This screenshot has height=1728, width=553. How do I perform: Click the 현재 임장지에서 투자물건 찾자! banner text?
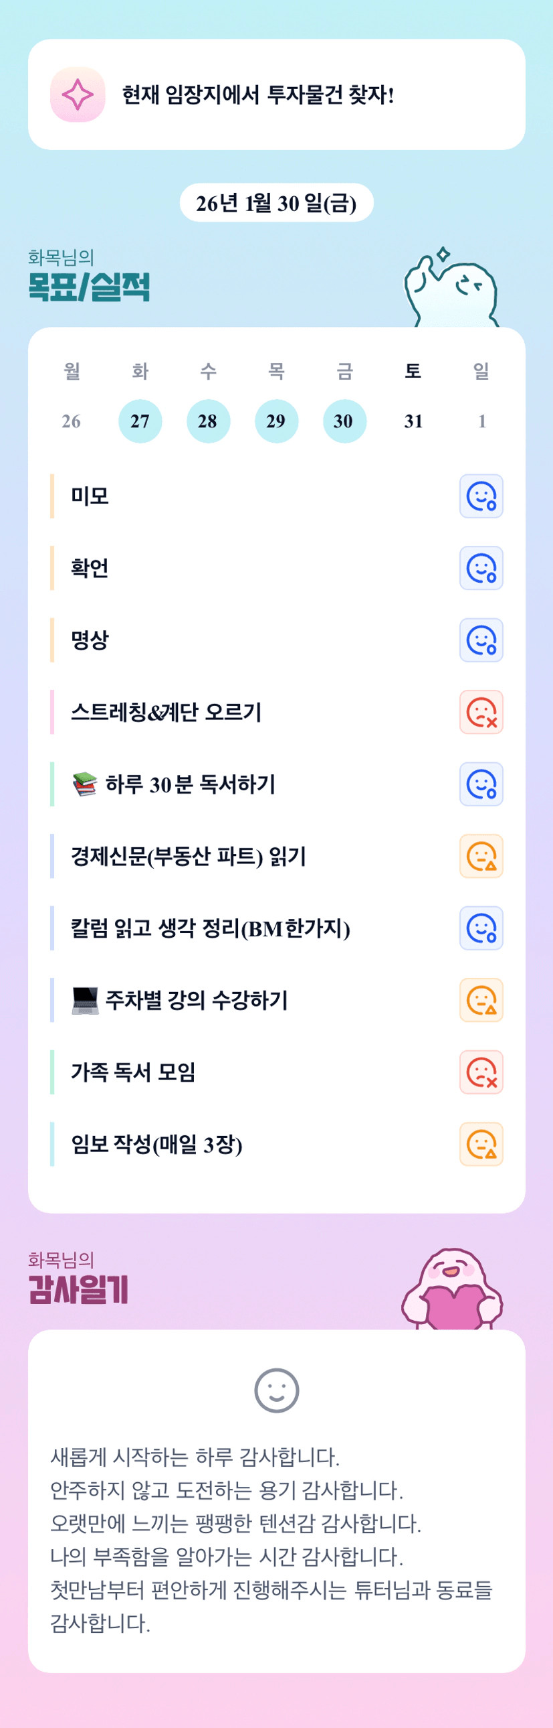[257, 95]
